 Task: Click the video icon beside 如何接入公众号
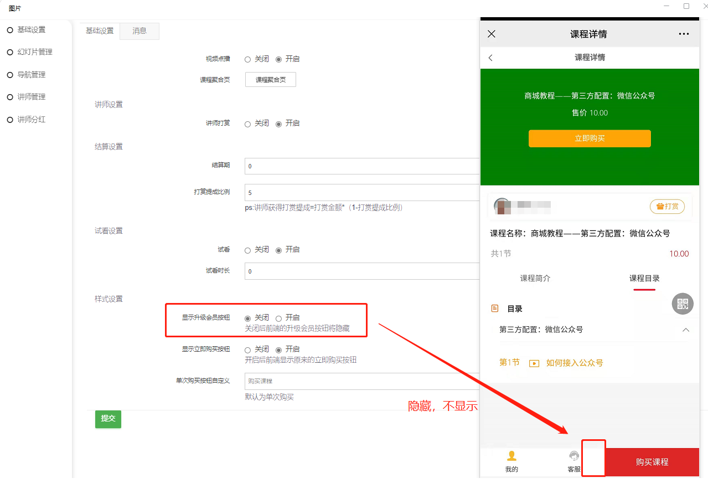534,363
